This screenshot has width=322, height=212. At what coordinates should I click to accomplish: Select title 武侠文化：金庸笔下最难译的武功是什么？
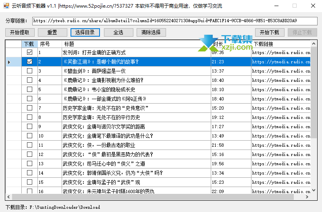(x=108, y=136)
